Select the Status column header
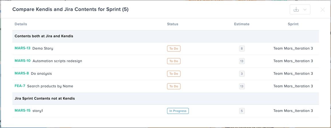 click(173, 24)
